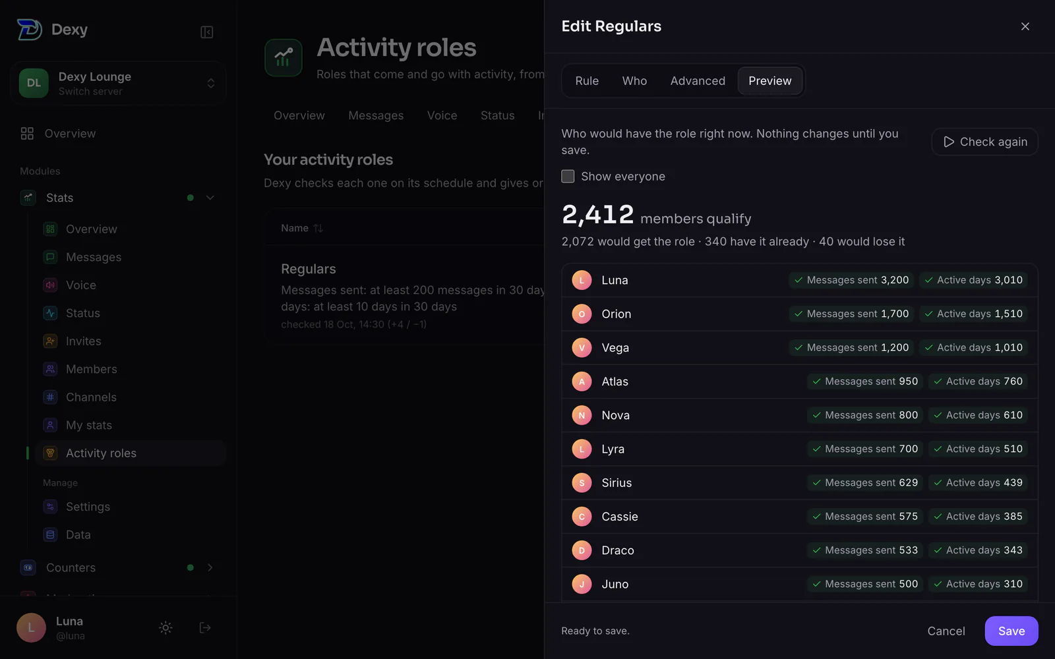The width and height of the screenshot is (1055, 659).
Task: Sort the table by Name
Action: (x=302, y=228)
